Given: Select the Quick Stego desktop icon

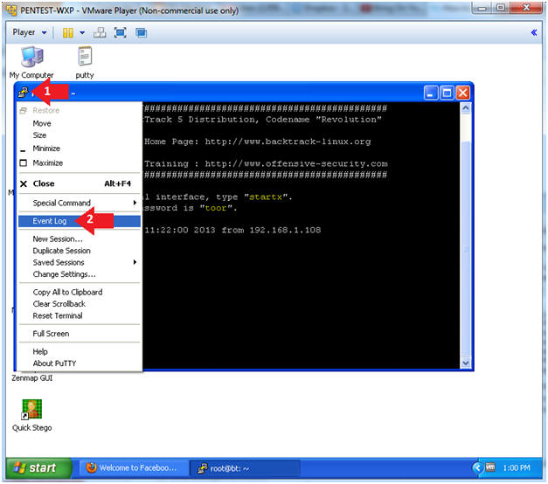Looking at the screenshot, I should [31, 415].
